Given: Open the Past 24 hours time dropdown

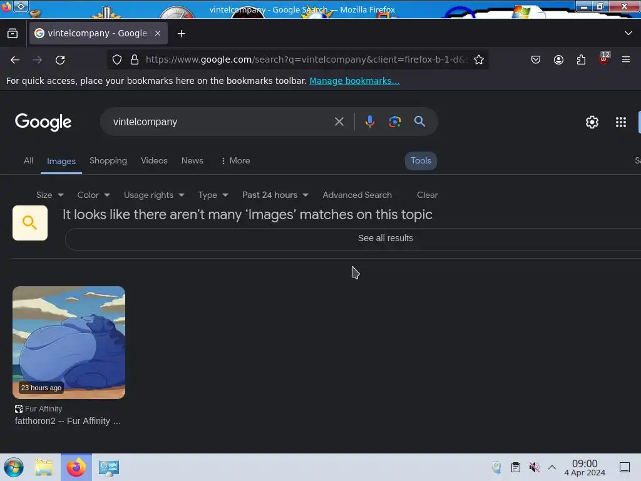Looking at the screenshot, I should pyautogui.click(x=275, y=195).
